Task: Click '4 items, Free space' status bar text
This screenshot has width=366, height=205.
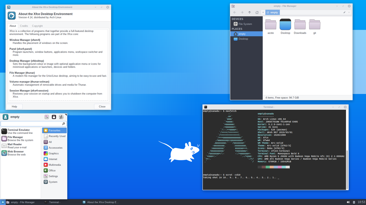Action: (282, 97)
